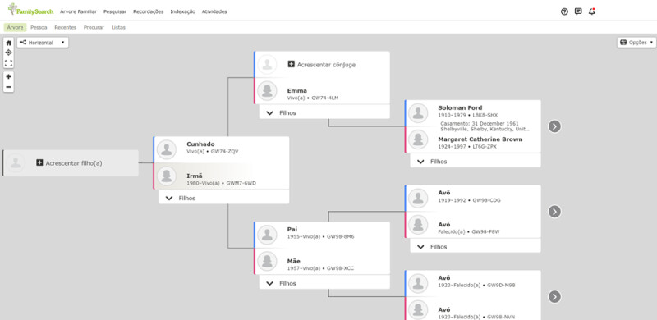The image size is (657, 320).
Task: Click avatar of Avô GW9D-M98
Action: pyautogui.click(x=418, y=284)
